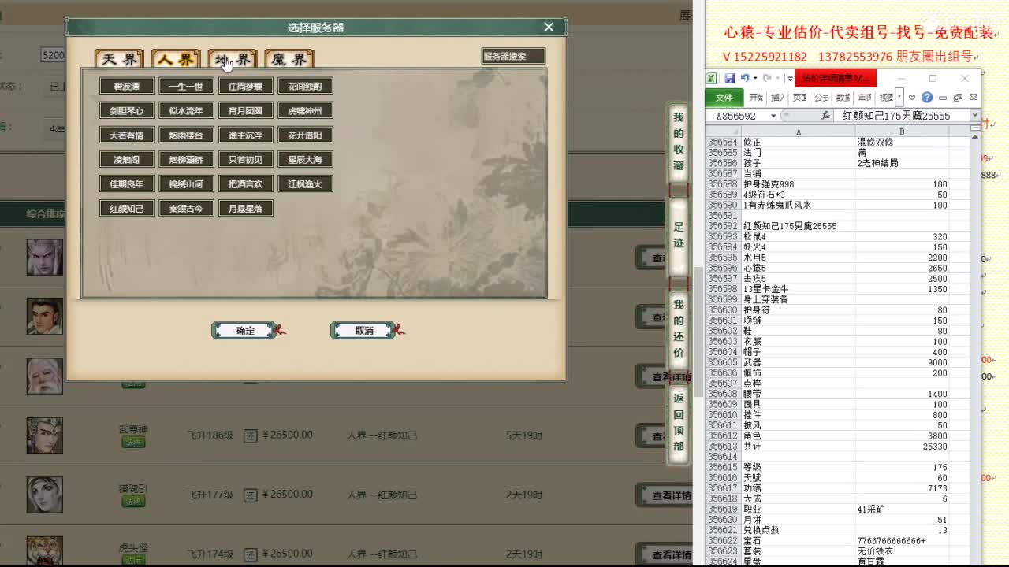The image size is (1009, 567).
Task: Click the 武尊神 character name
Action: coord(133,429)
